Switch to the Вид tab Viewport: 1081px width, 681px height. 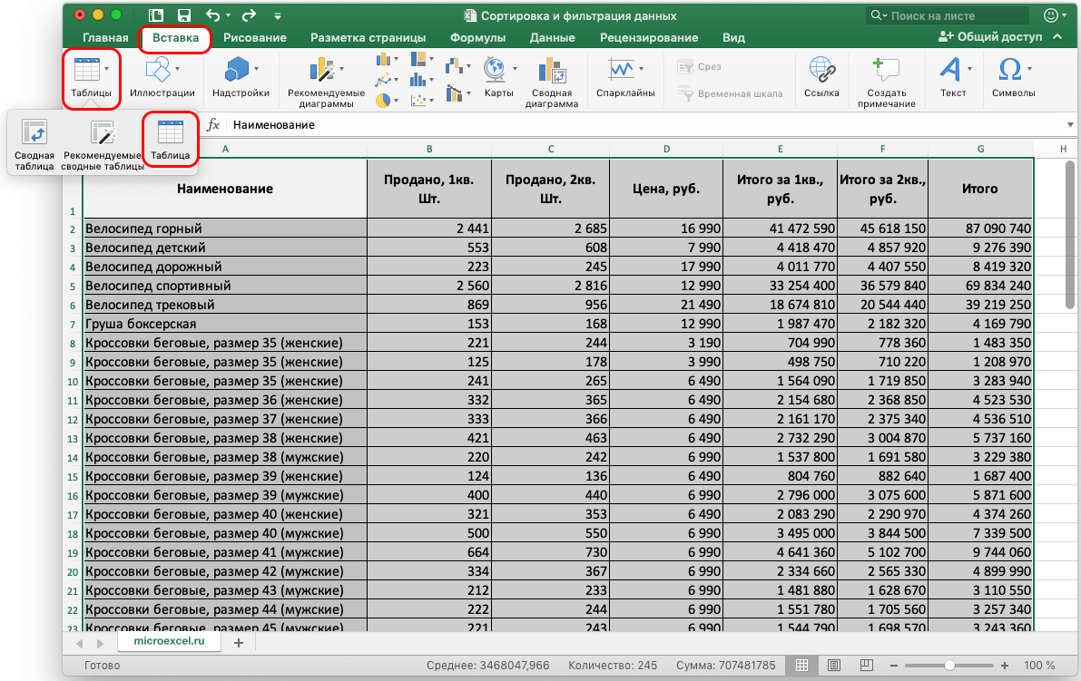tap(733, 37)
